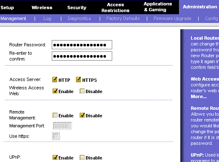The width and height of the screenshot is (219, 162).
Task: Click the Access Server label
Action: pos(25,79)
